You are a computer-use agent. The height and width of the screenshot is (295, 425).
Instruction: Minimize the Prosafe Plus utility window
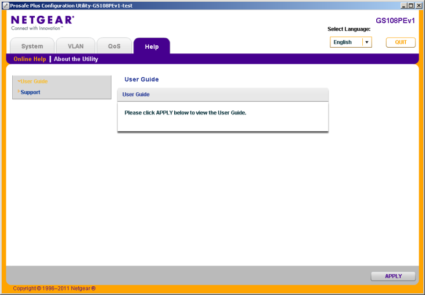tap(404, 5)
